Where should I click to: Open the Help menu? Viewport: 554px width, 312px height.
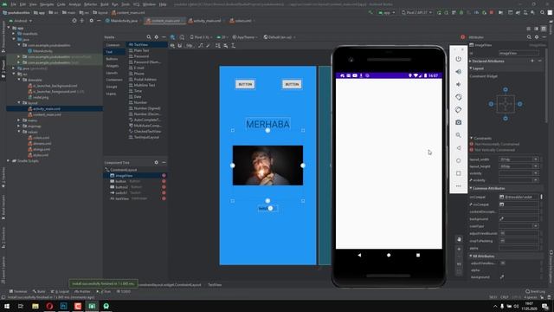pyautogui.click(x=163, y=4)
